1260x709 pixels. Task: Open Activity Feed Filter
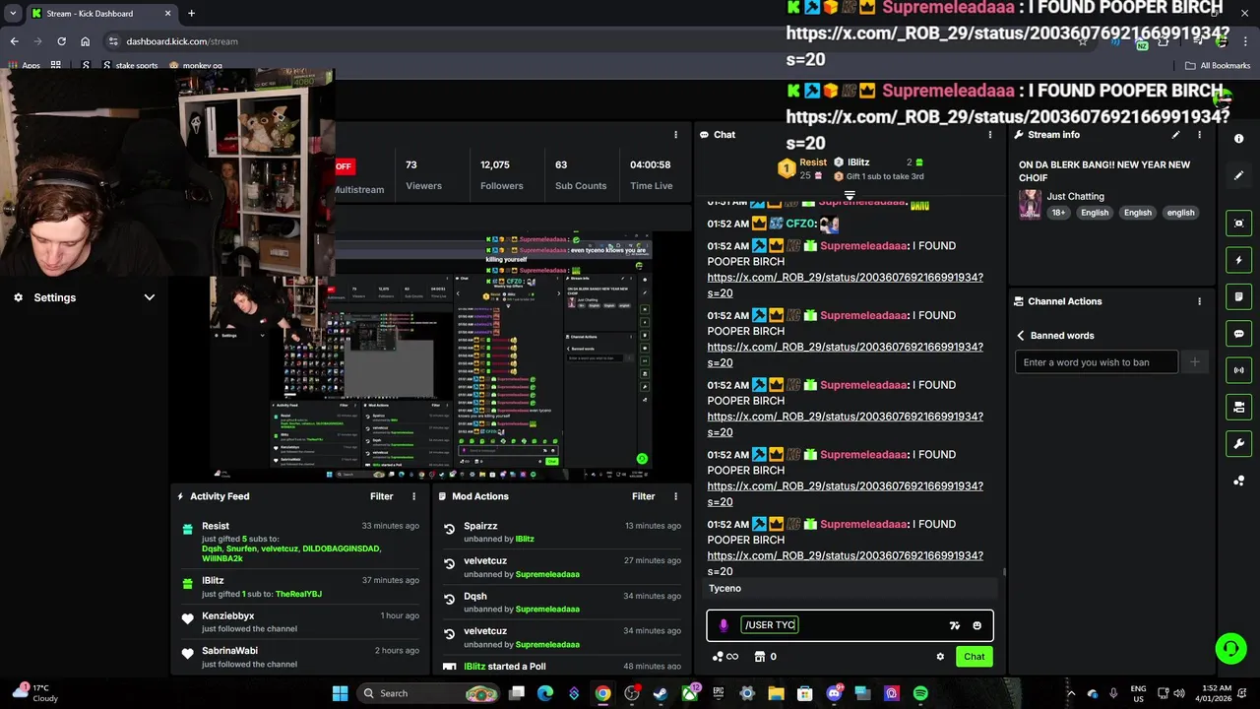pos(381,496)
